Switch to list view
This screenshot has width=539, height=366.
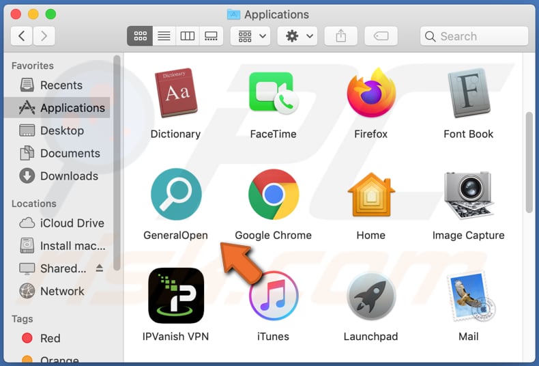(x=164, y=36)
